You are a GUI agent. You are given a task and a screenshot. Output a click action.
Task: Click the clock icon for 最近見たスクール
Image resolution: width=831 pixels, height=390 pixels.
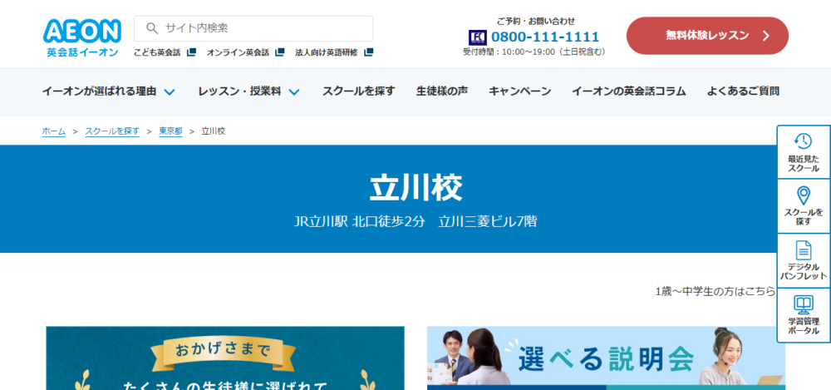click(804, 141)
